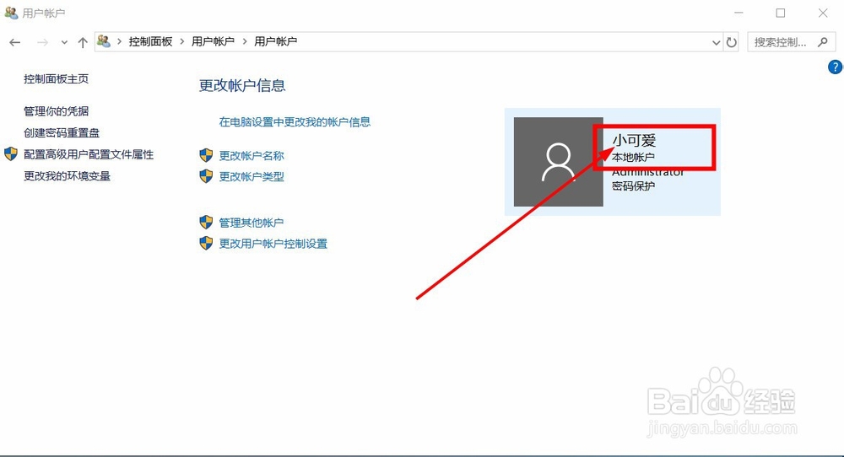Click shield icon beside 更改帐户名称
The height and width of the screenshot is (457, 844).
point(206,155)
